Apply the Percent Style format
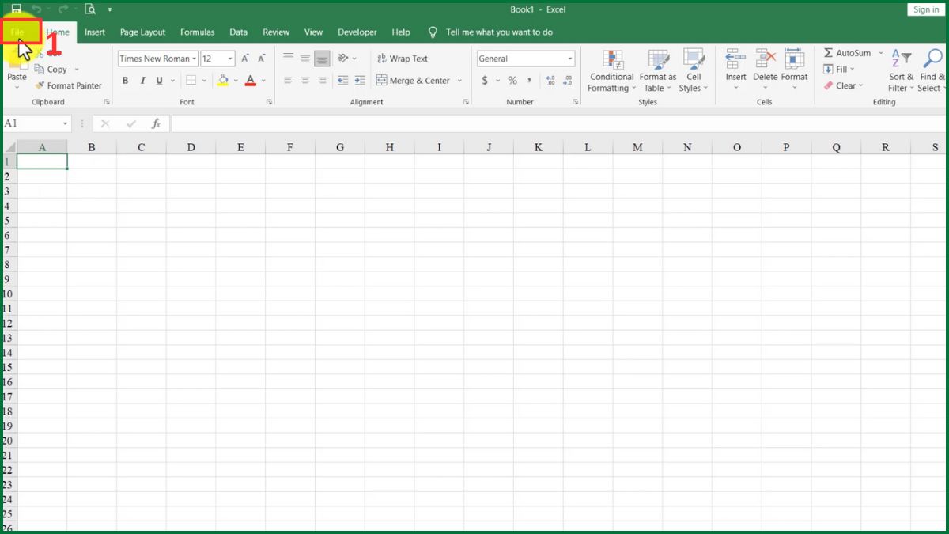This screenshot has height=534, width=949. (512, 80)
